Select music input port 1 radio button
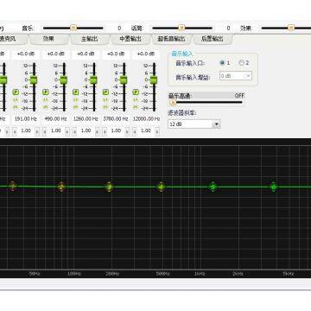This screenshot has height=311, width=311. pyautogui.click(x=222, y=63)
